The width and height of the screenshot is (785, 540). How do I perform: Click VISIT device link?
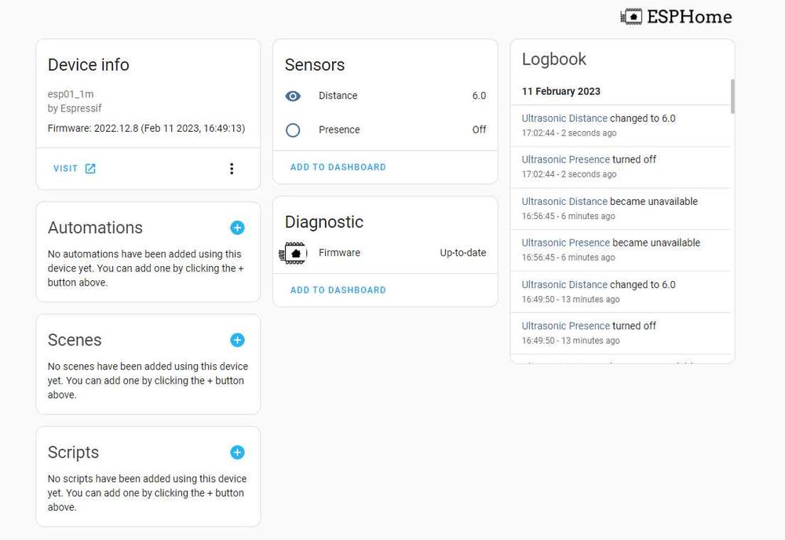coord(65,168)
